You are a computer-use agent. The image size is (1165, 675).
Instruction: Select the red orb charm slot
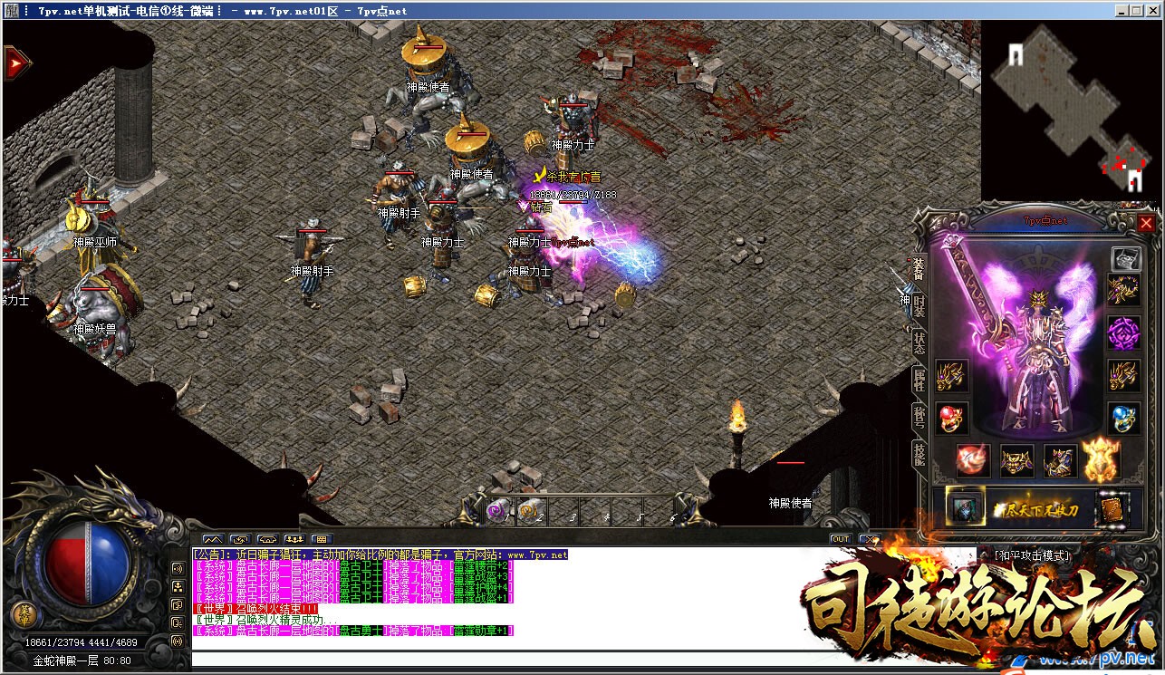pyautogui.click(x=973, y=461)
